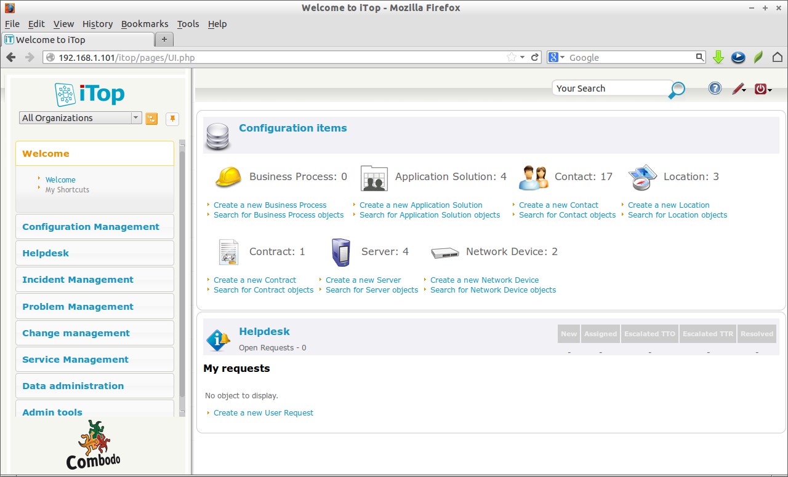The height and width of the screenshot is (477, 788).
Task: Click the Network Device switch icon
Action: coord(444,252)
